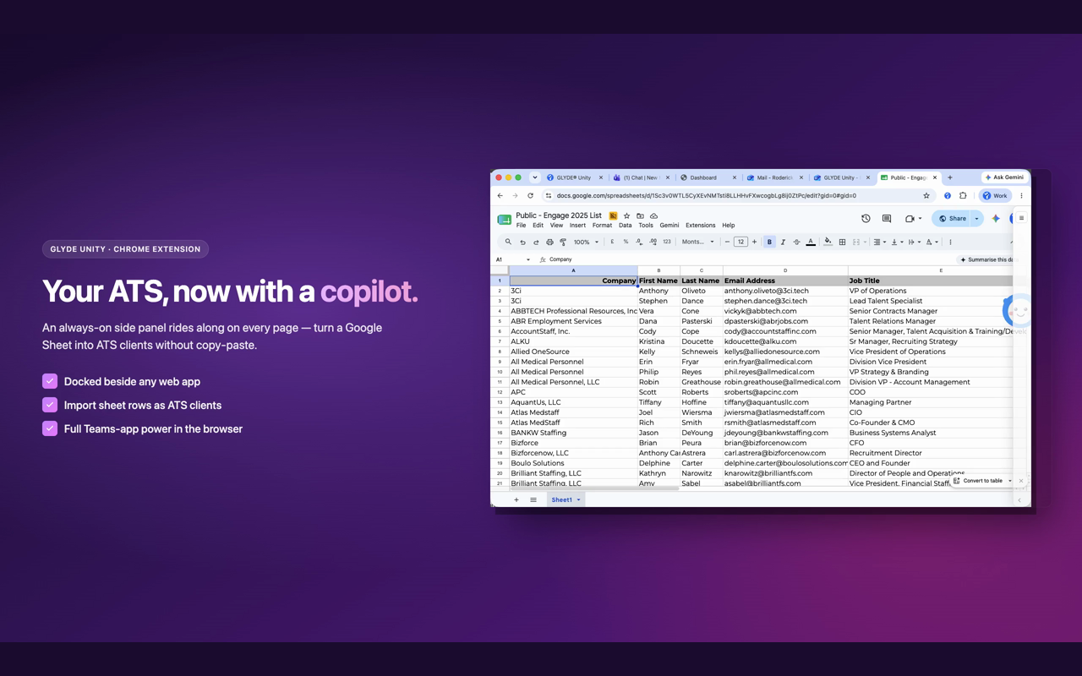Switch to the Dashboard browser tab

coord(708,177)
